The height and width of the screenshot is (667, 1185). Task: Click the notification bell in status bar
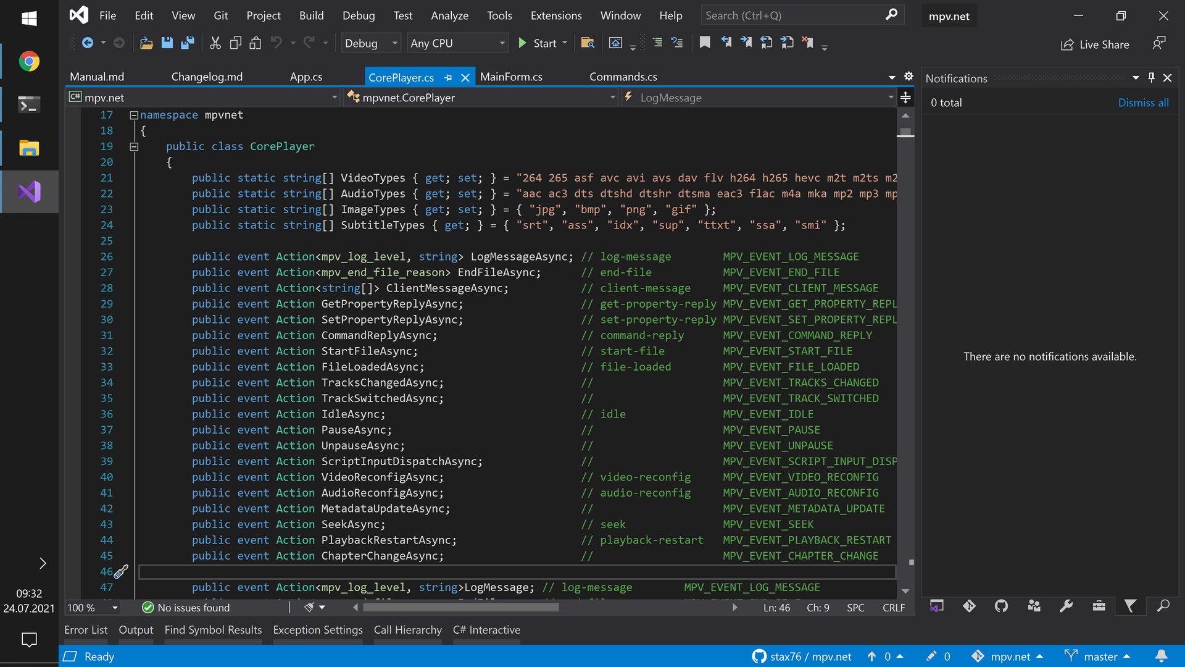1161,656
